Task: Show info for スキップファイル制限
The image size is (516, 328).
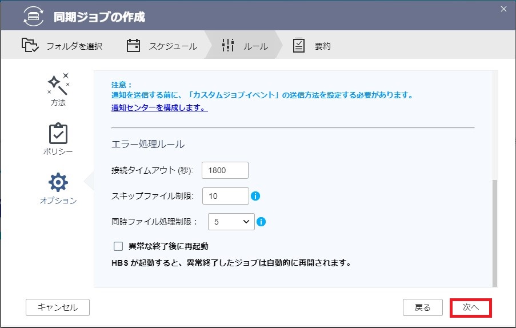Action: 255,196
